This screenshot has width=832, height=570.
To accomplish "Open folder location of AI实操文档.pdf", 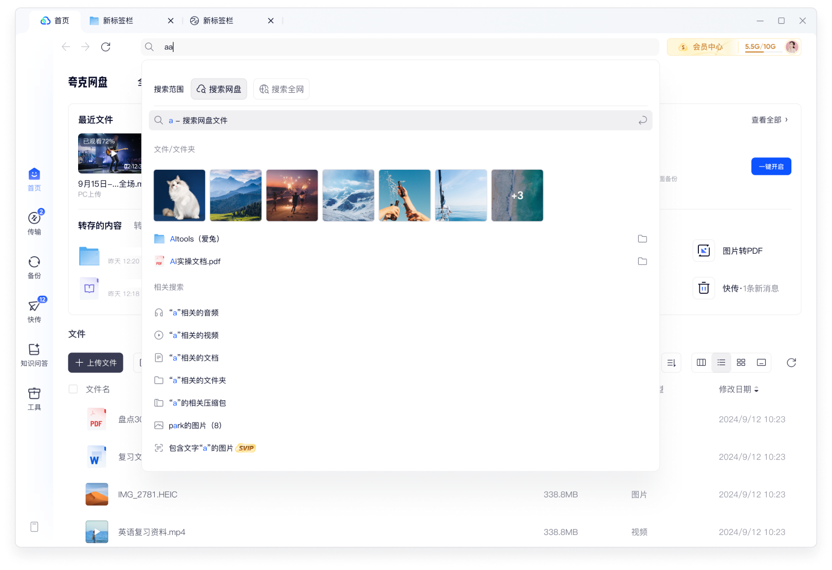I will click(x=642, y=261).
